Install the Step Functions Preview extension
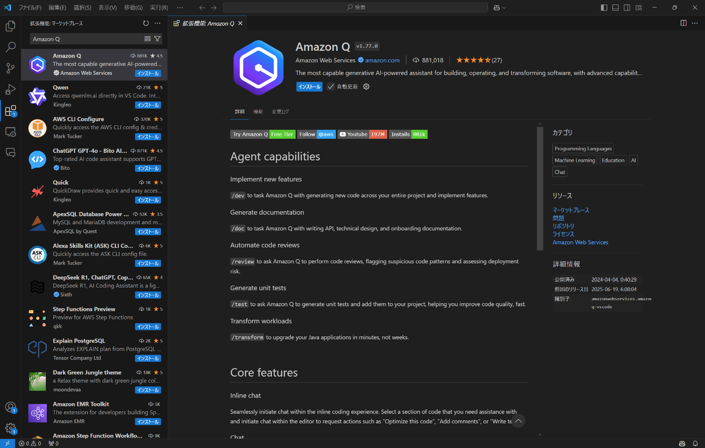705x448 pixels. pos(148,327)
